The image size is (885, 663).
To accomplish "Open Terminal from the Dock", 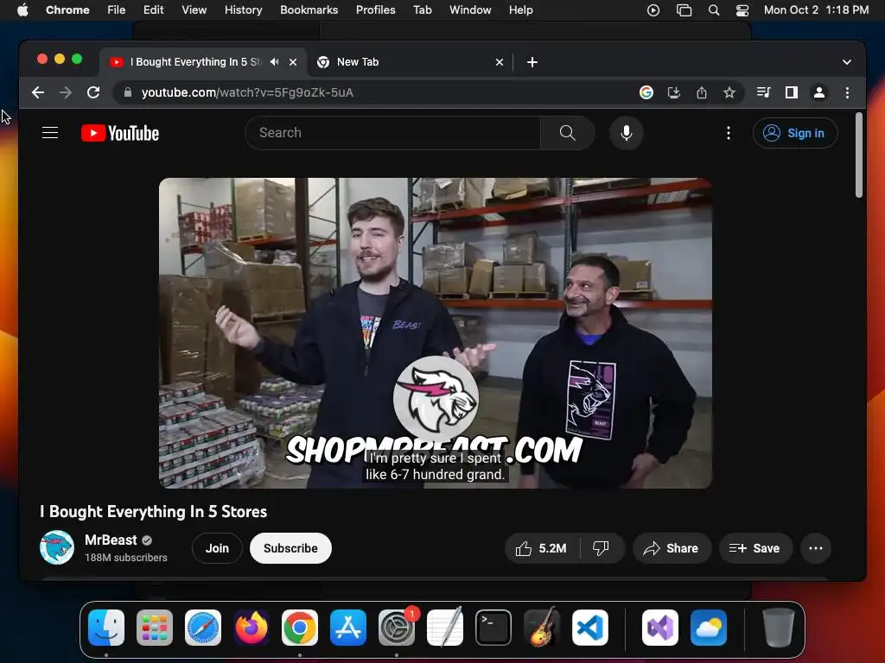I will pos(493,628).
